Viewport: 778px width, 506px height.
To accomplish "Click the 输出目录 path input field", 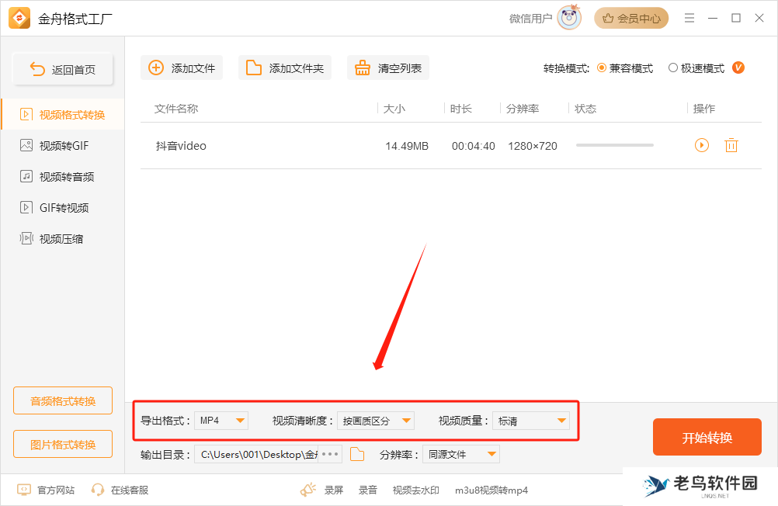I will 256,454.
